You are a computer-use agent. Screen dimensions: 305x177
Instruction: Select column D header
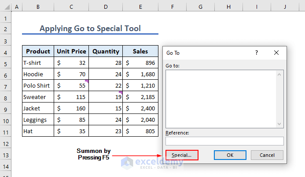(106, 7)
